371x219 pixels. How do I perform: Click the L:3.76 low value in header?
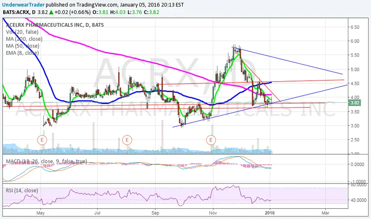tap(135, 12)
